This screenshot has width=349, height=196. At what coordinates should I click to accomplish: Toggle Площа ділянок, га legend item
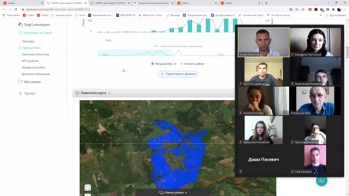pos(164,64)
